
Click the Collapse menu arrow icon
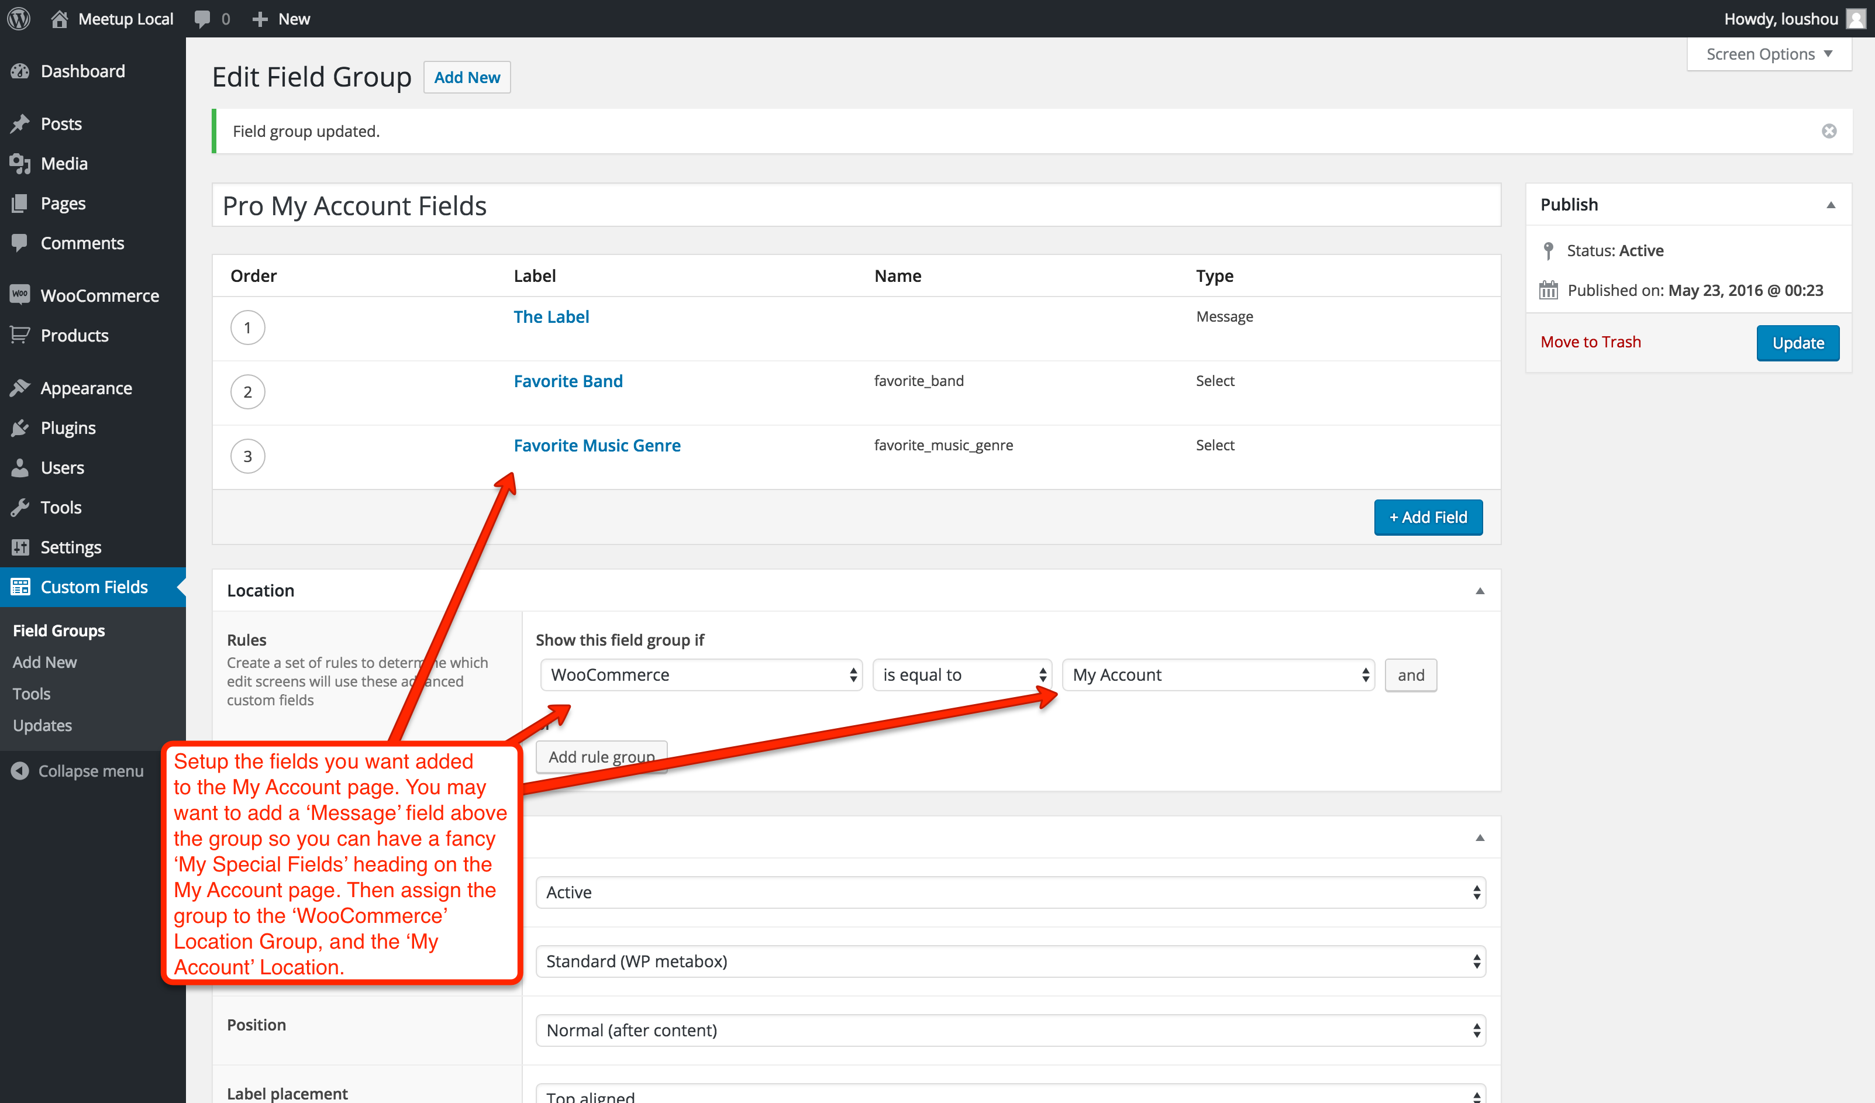(x=20, y=771)
